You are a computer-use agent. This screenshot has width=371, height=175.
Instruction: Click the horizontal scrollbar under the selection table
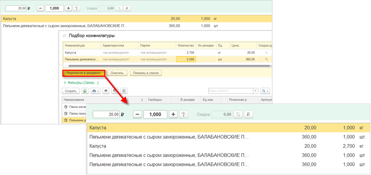pos(168,65)
